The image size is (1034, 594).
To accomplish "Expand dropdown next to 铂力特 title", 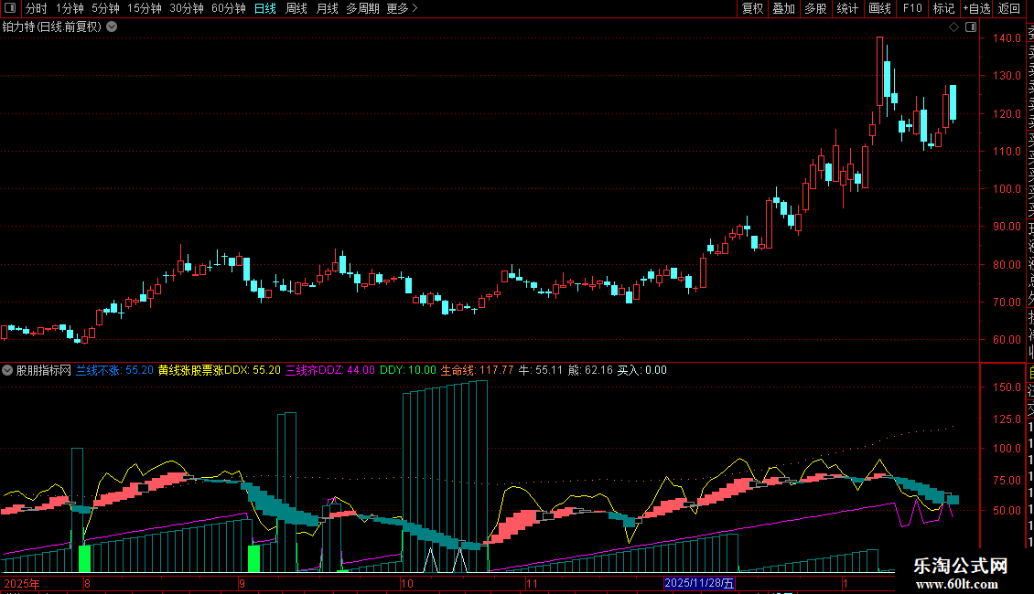I will 113,27.
